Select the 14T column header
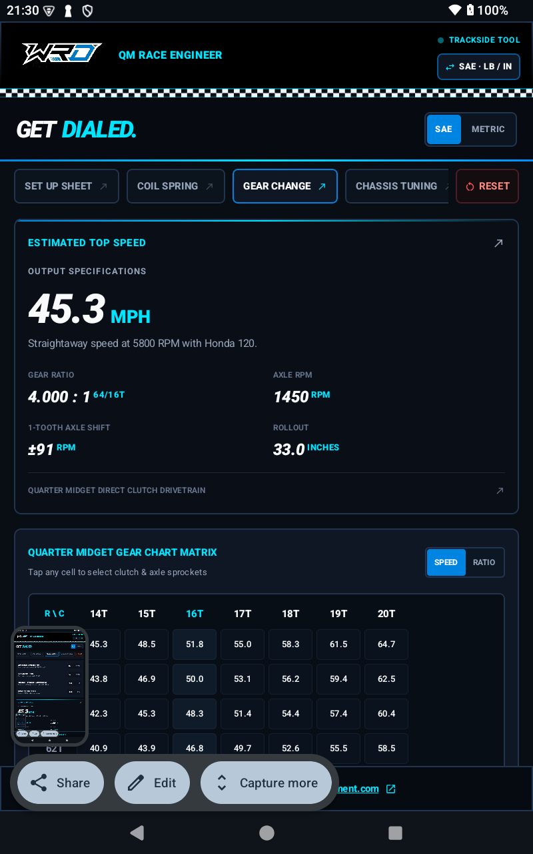Screen dimensions: 533x854 tap(99, 614)
